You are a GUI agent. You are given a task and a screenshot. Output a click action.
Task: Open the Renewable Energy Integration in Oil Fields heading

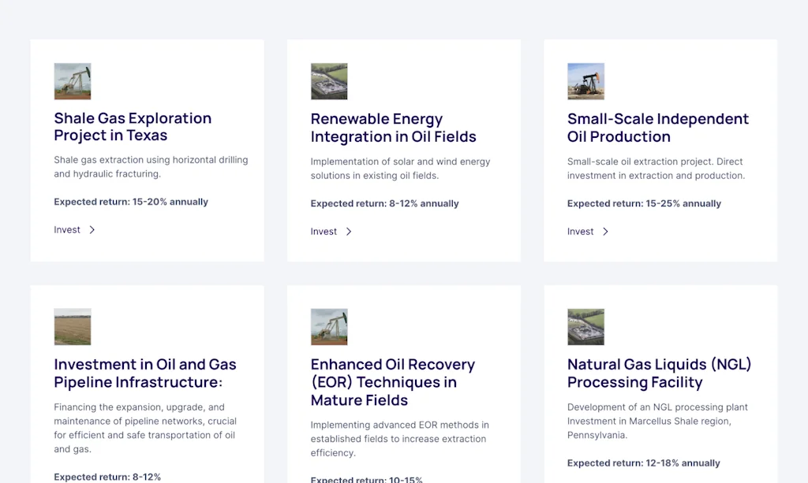(x=393, y=128)
